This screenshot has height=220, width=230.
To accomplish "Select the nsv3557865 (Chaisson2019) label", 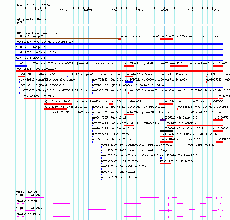I will [111, 139].
